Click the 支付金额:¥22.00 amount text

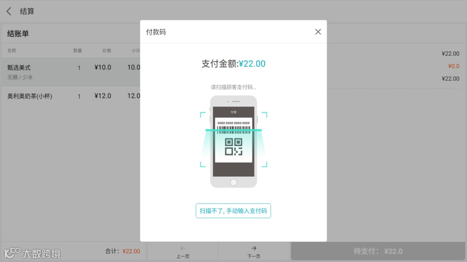click(x=233, y=63)
